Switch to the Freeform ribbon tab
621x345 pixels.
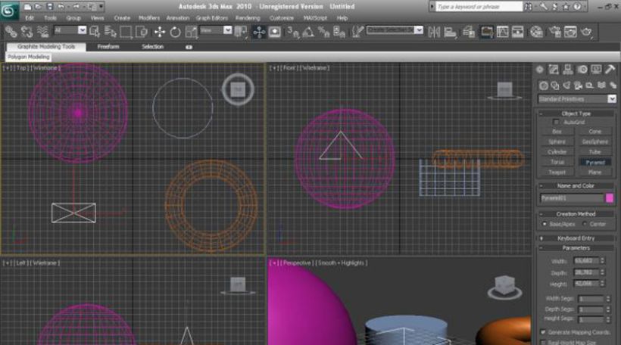click(x=108, y=47)
